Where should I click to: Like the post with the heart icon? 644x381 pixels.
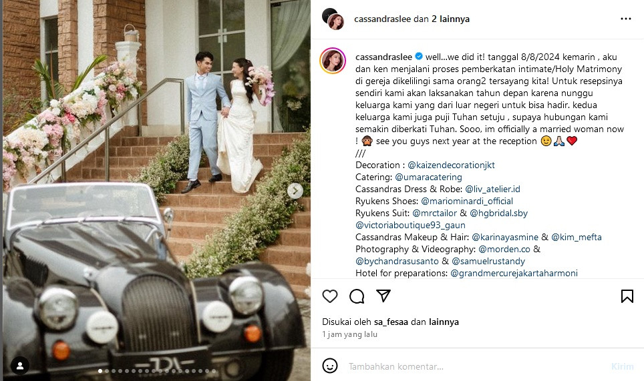tap(330, 296)
